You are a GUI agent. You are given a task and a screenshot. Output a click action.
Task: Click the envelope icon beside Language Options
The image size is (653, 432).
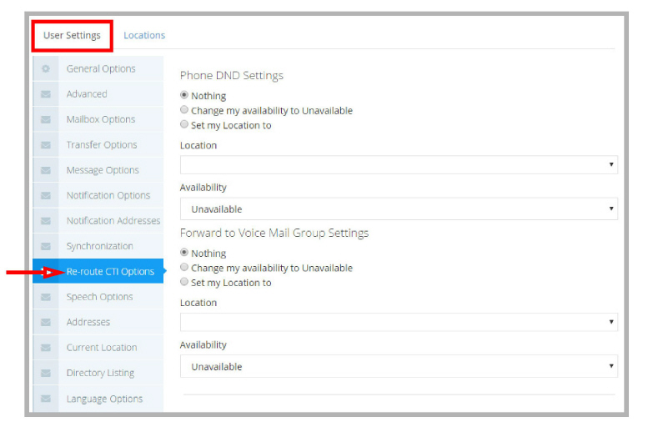[46, 399]
